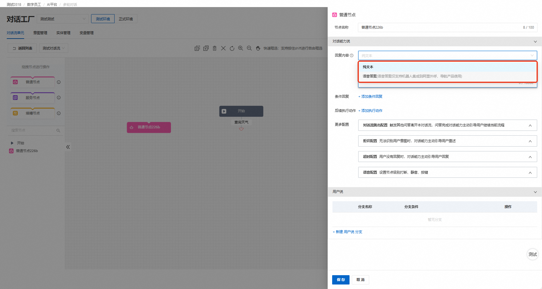Select the 正式环境 environment button
542x289 pixels.
click(126, 19)
